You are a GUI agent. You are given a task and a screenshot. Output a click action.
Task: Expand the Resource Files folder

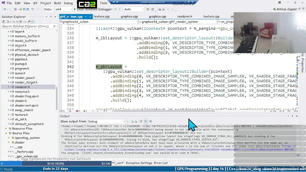[x=6, y=129]
